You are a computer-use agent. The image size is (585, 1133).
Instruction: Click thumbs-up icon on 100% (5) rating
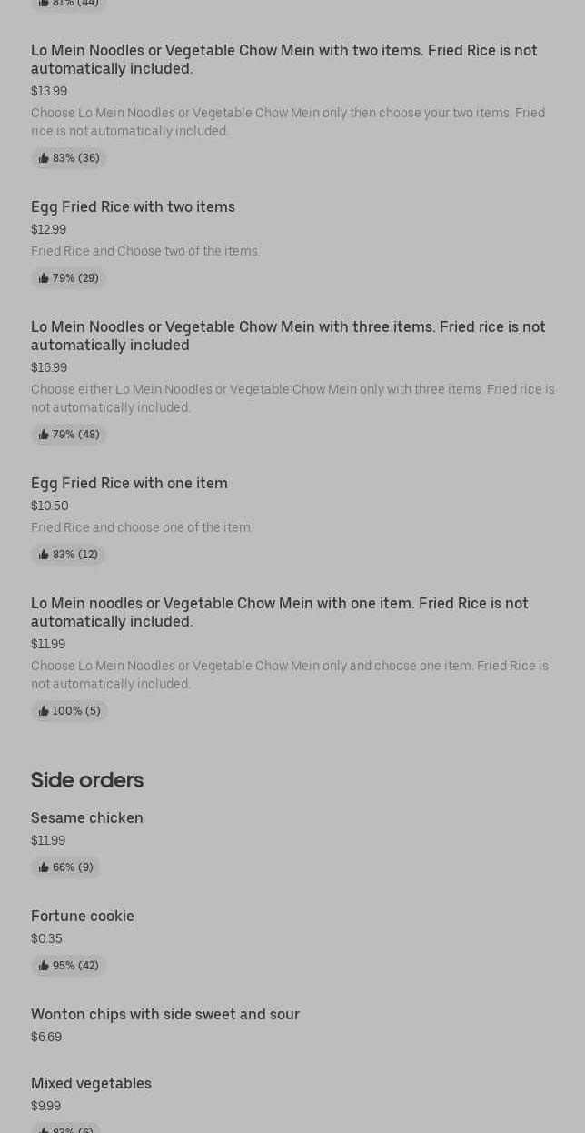[44, 711]
